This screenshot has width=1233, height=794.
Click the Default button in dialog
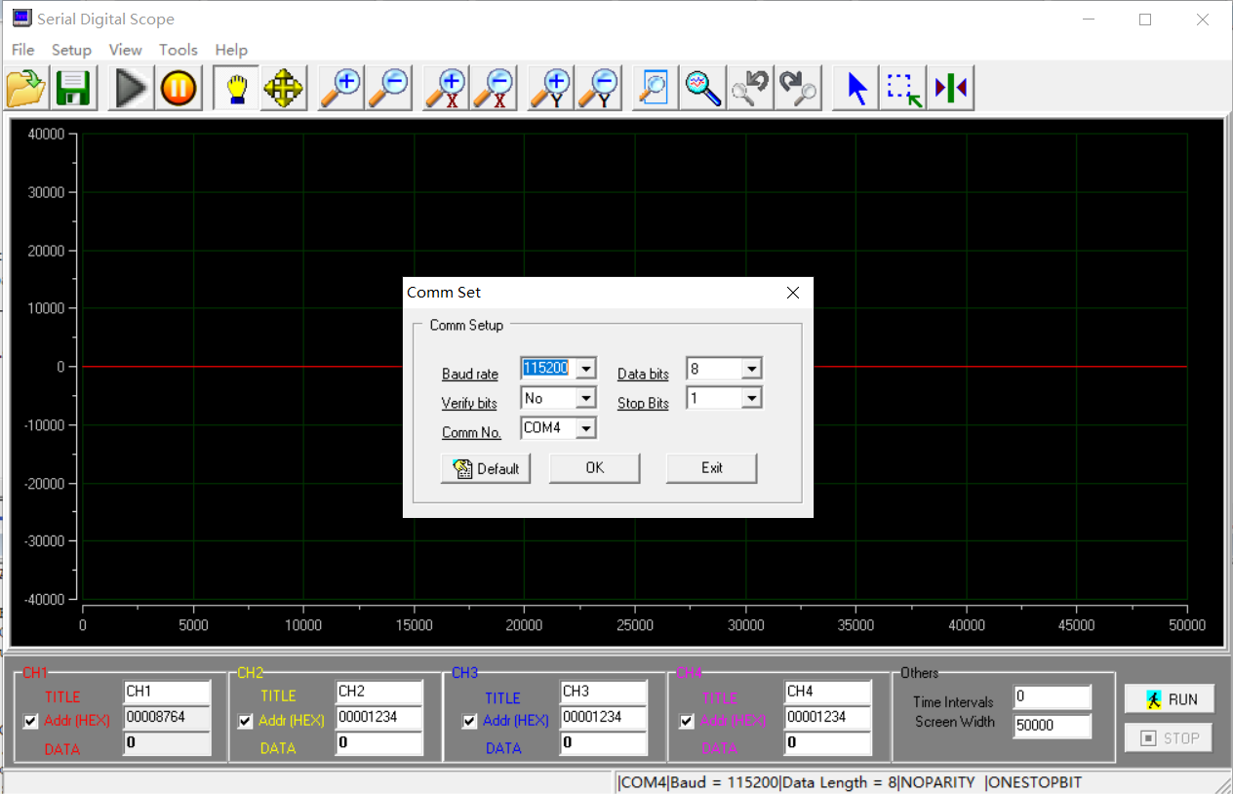486,468
